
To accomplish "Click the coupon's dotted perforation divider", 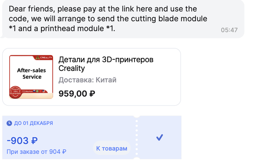I will 136,137.
